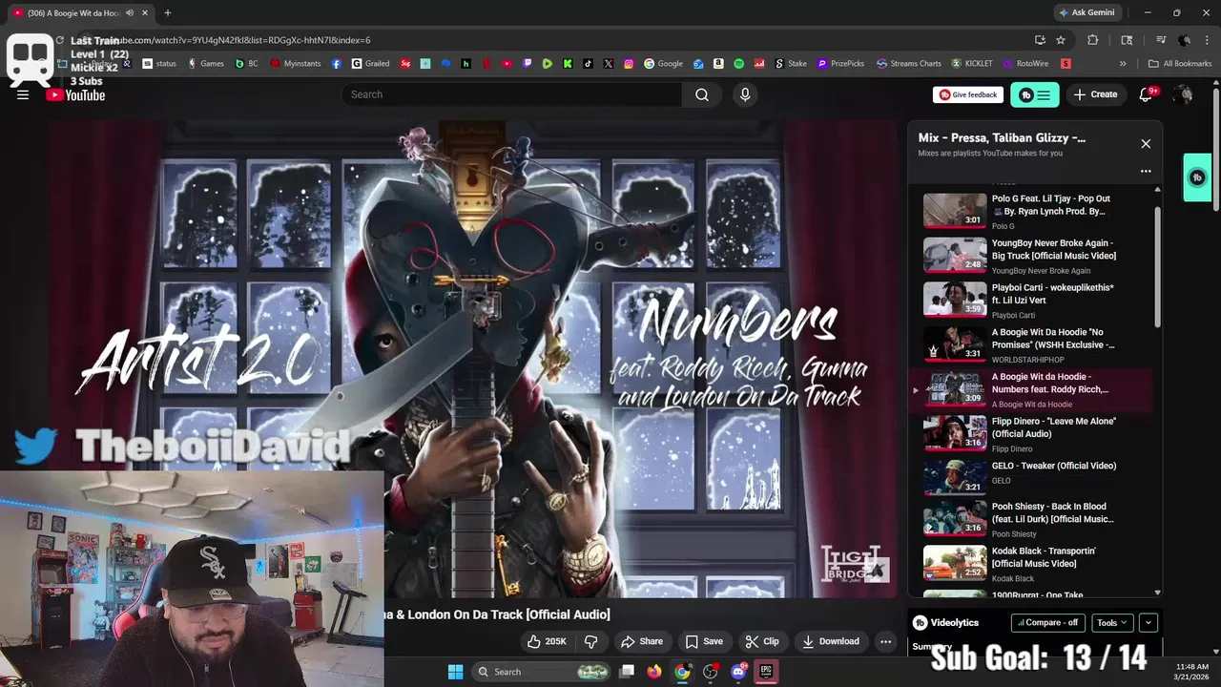
Task: Open YouTube notifications bell
Action: [x=1147, y=94]
